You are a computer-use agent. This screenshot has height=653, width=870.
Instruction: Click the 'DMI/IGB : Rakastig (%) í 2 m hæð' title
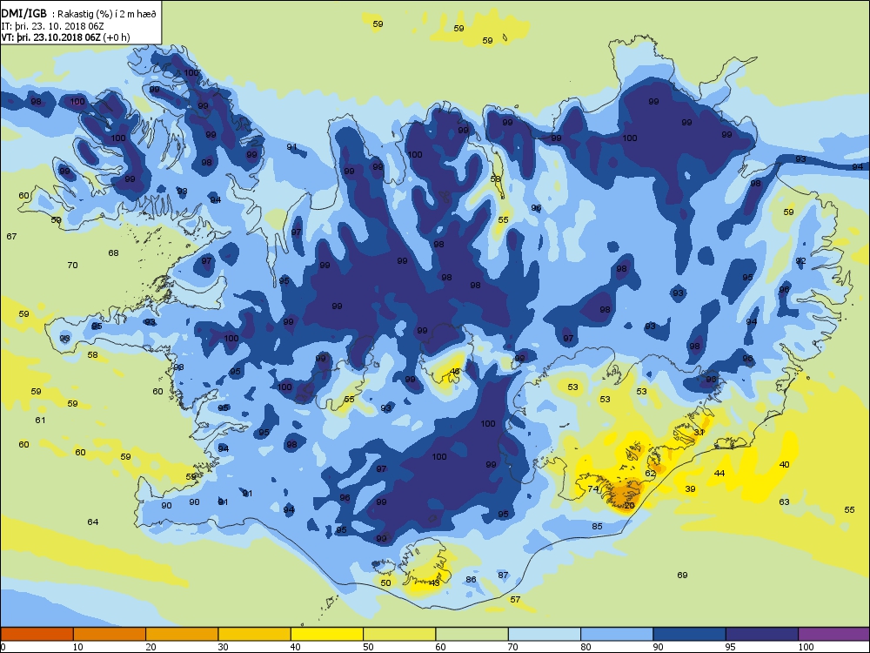click(x=79, y=15)
